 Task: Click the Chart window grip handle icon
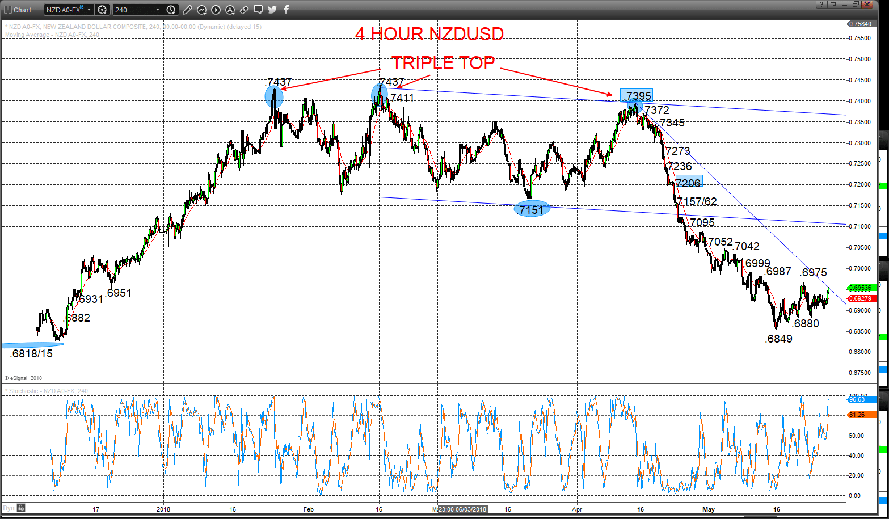(x=7, y=10)
